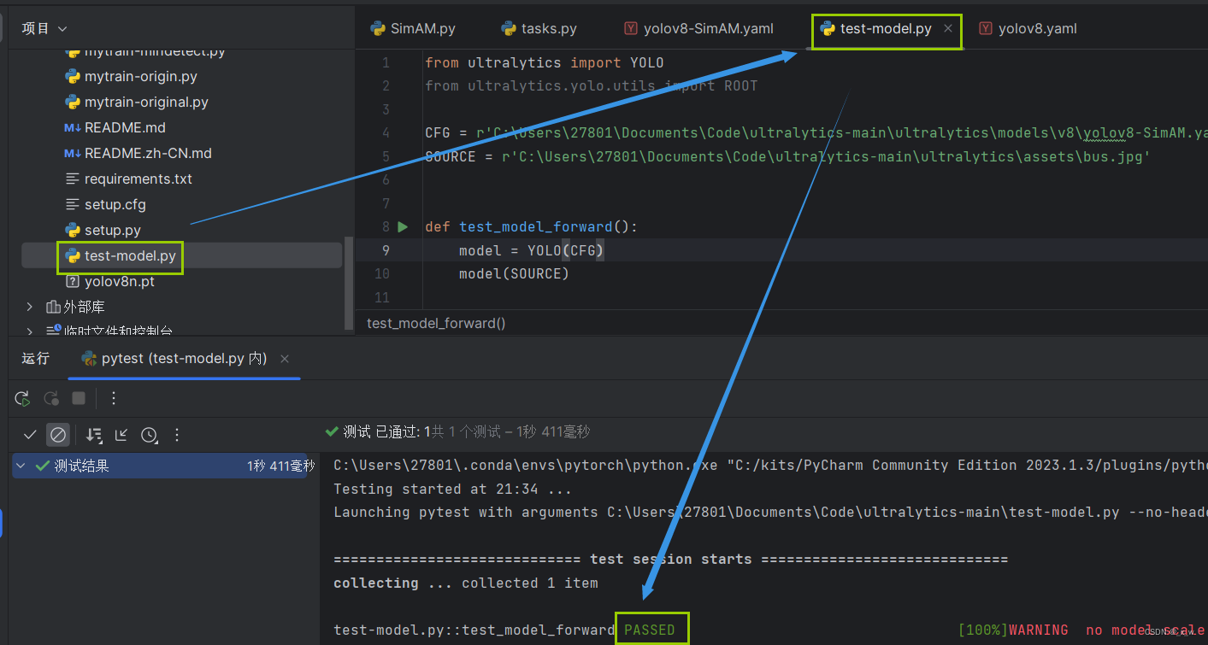
Task: Click the PASSED result text in console
Action: [650, 630]
